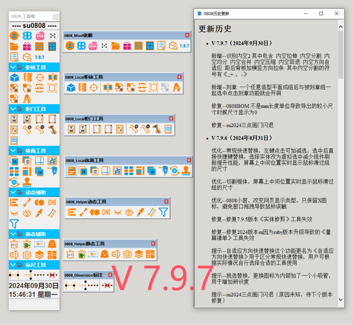
Task: Toggle the closed eye icon in 工具箱 panel
Action: coord(14,213)
